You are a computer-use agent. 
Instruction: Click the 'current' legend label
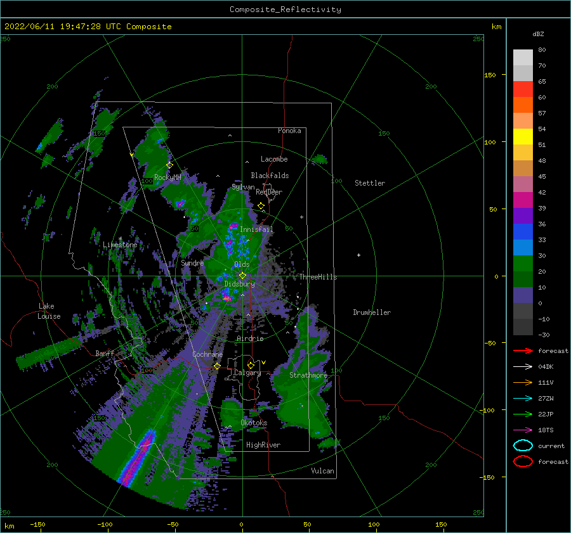(551, 446)
